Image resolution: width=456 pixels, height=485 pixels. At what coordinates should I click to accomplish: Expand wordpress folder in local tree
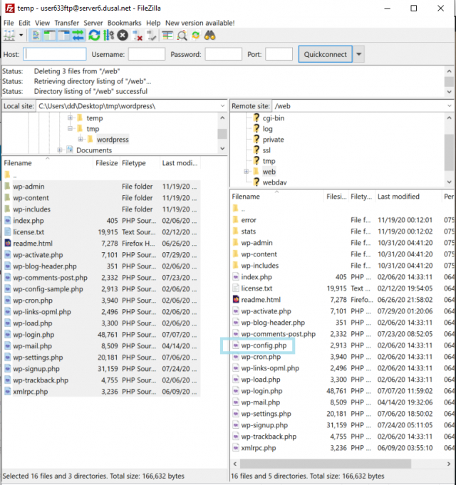[81, 139]
